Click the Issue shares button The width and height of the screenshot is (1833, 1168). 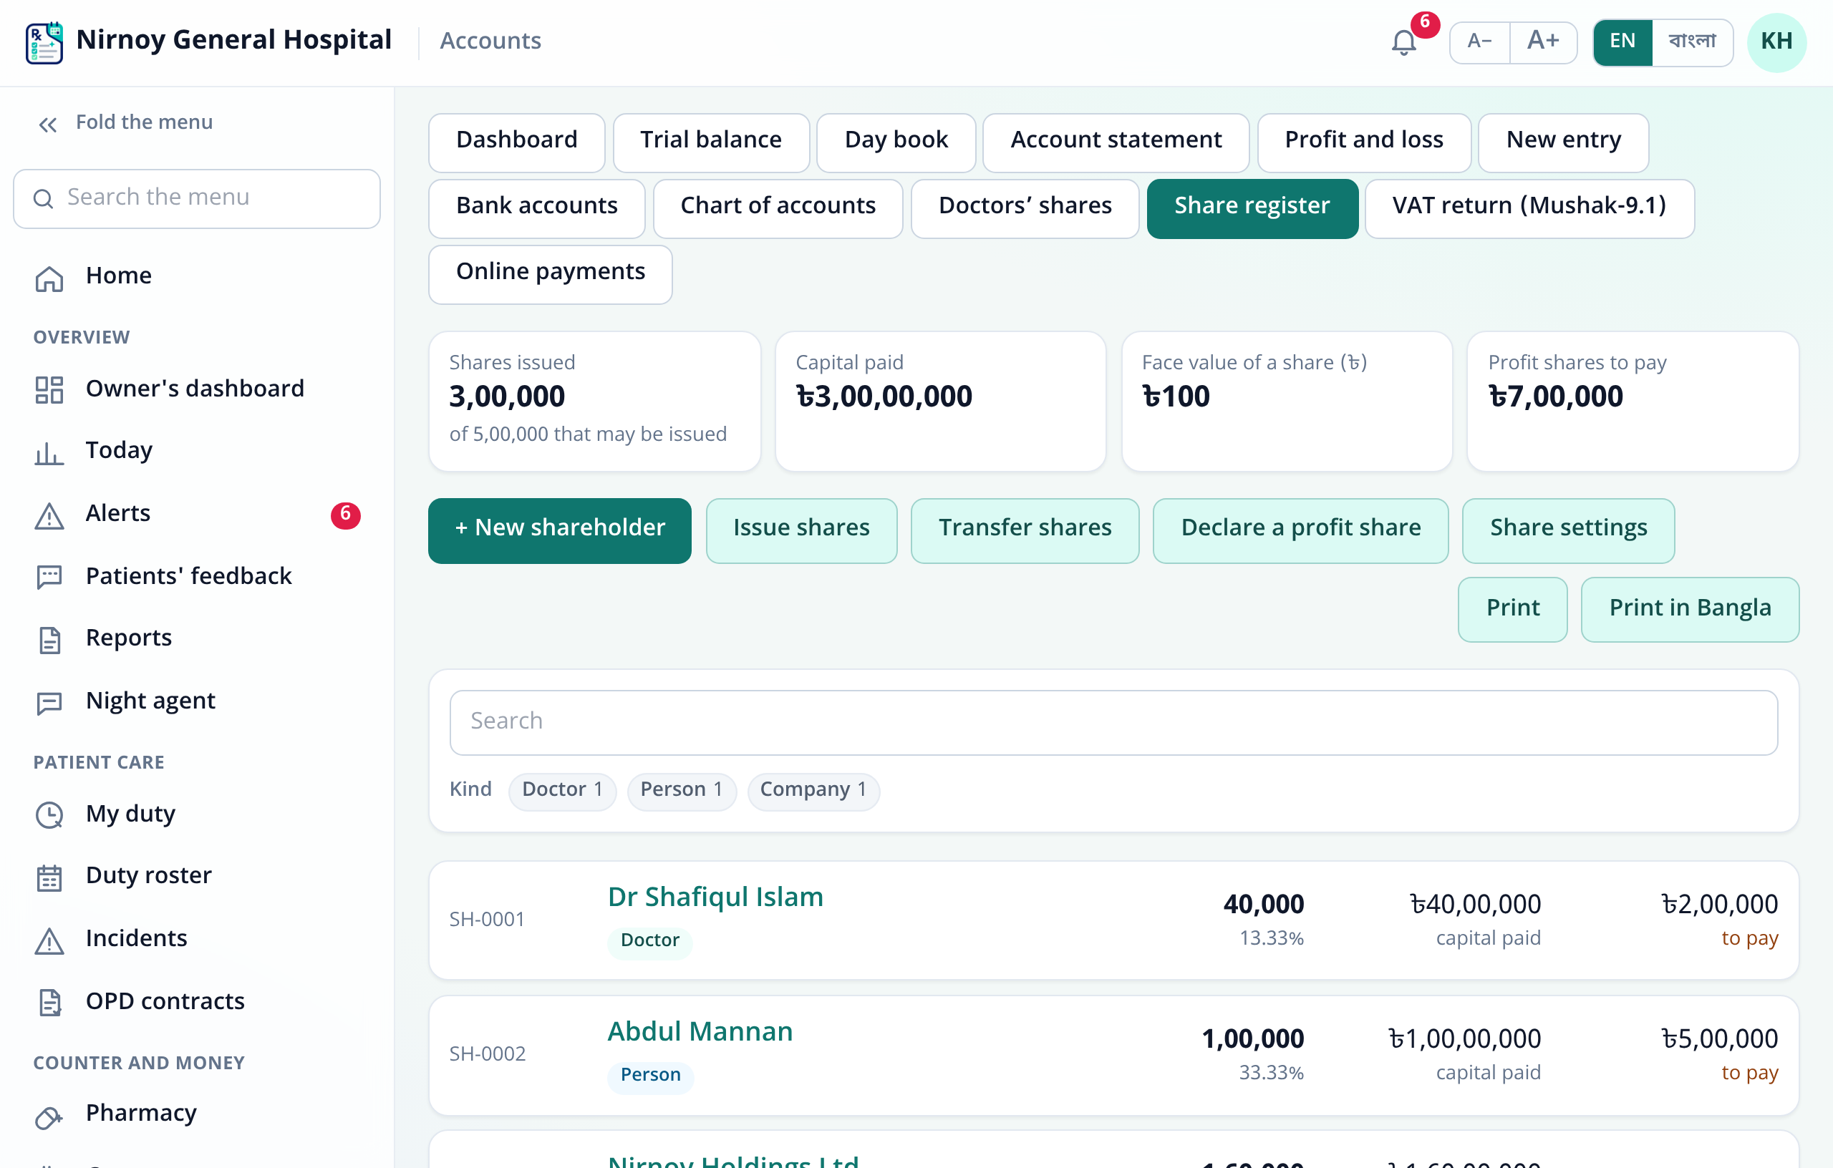click(801, 530)
